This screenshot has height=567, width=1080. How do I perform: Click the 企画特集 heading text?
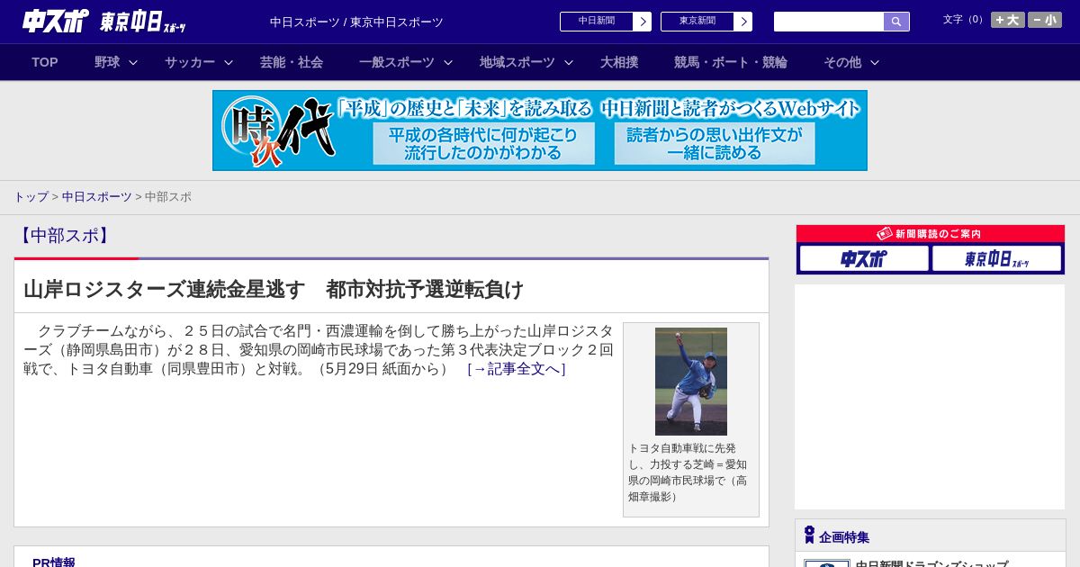click(x=844, y=537)
